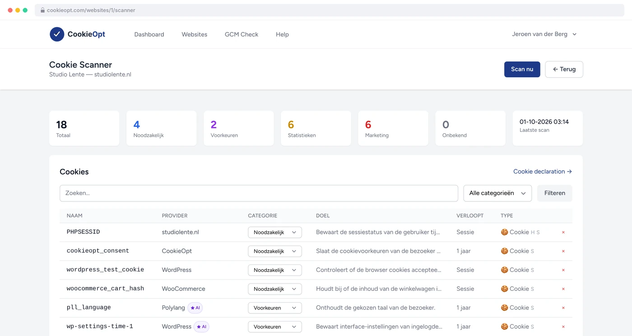The image size is (632, 336).
Task: Open category dropdown for woocommerce_cart_hash
Action: coord(274,289)
